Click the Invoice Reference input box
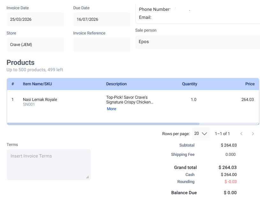Viewport: 260px width, 199px height. pyautogui.click(x=101, y=45)
